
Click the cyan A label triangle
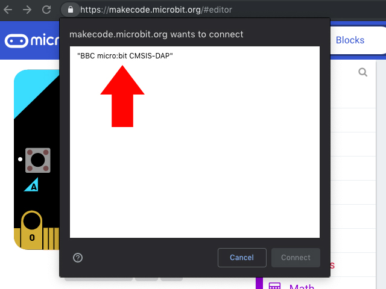(x=31, y=185)
